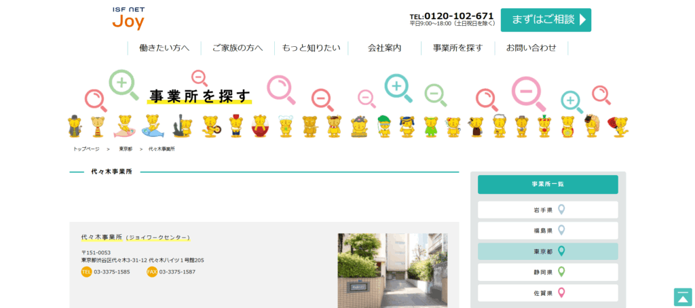Open the お問い合わせ navigation item
The image size is (695, 308).
531,48
